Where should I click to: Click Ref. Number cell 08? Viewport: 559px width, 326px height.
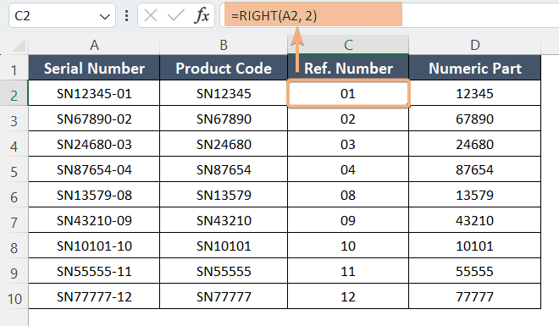tap(348, 195)
